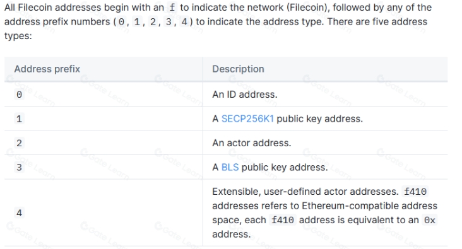Viewport: 462px width, 249px height.
Task: Click the Description column header
Action: (x=238, y=69)
